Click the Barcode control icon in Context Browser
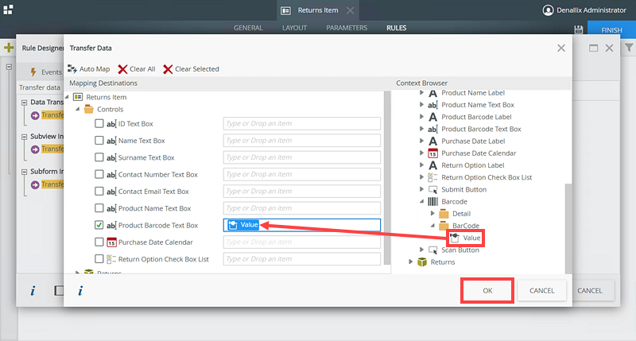The height and width of the screenshot is (341, 636). tap(433, 202)
